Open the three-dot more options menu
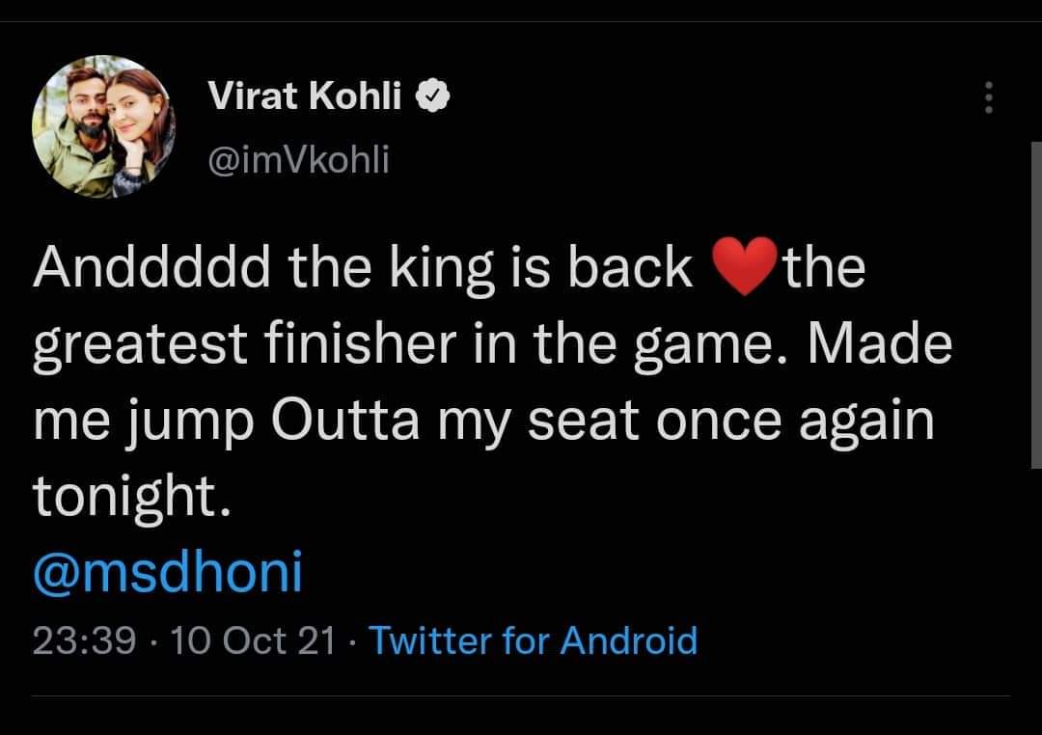Viewport: 1042px width, 735px height. (989, 97)
